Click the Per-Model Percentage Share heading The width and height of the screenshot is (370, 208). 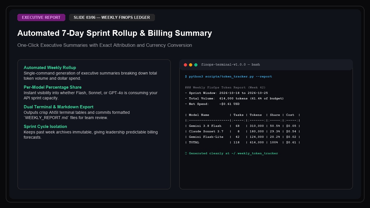point(53,87)
